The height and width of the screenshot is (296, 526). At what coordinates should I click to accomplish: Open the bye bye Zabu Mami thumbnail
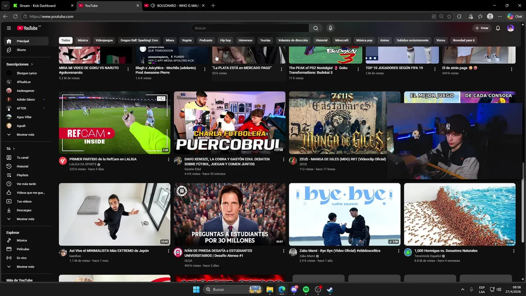click(x=344, y=214)
